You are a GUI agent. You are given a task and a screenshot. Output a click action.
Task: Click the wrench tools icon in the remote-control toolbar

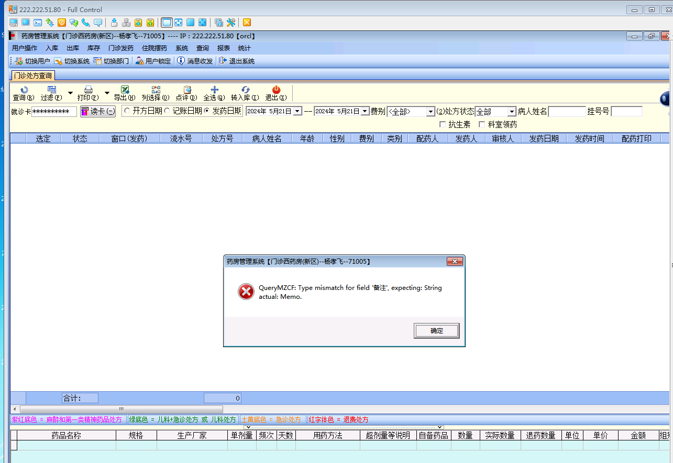pos(231,23)
